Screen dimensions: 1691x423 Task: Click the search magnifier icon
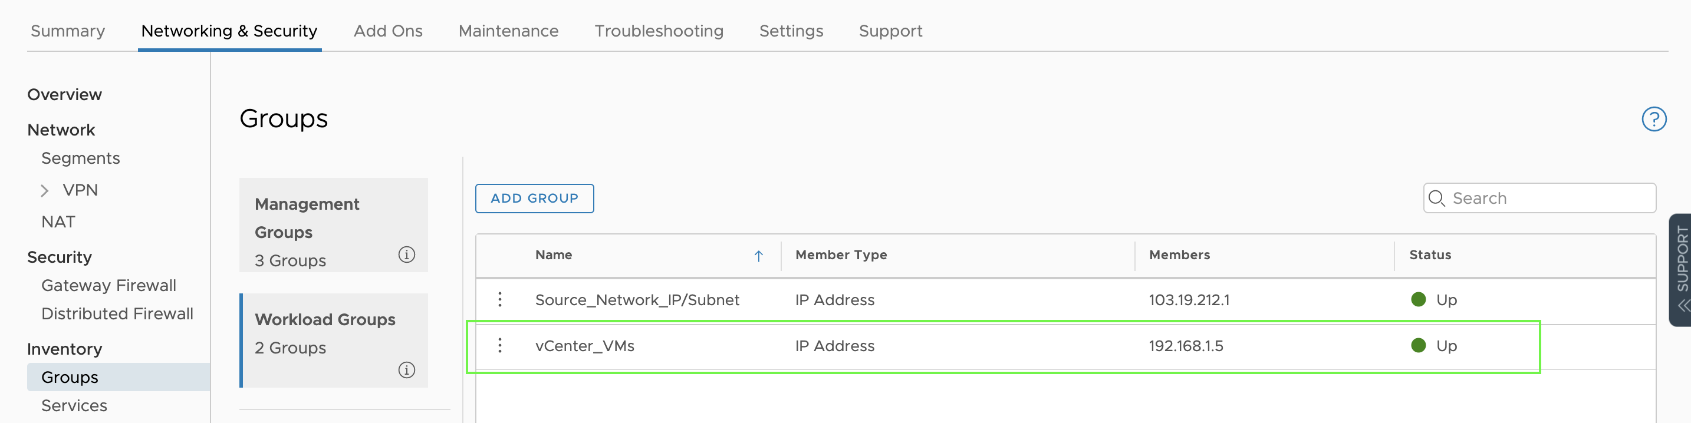1437,198
